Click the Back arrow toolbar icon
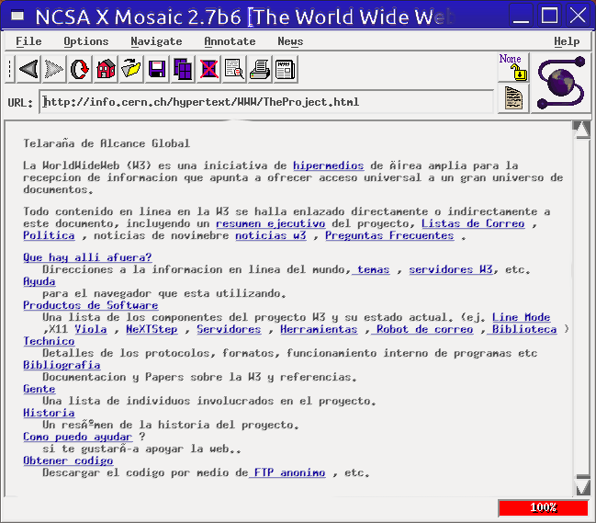Viewport: 596px width, 523px height. pyautogui.click(x=28, y=69)
